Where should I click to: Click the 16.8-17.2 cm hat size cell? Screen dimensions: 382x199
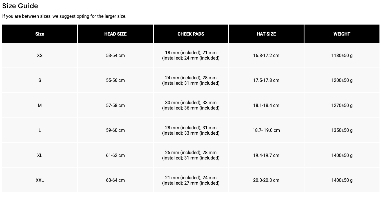pyautogui.click(x=266, y=55)
